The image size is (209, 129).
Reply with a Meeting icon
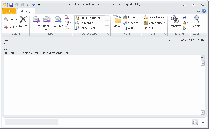coord(67,17)
